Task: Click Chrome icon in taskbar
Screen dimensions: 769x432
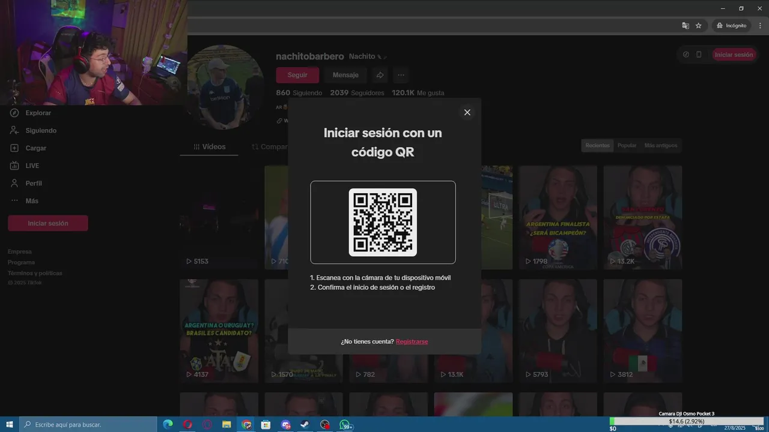Action: coord(246,425)
